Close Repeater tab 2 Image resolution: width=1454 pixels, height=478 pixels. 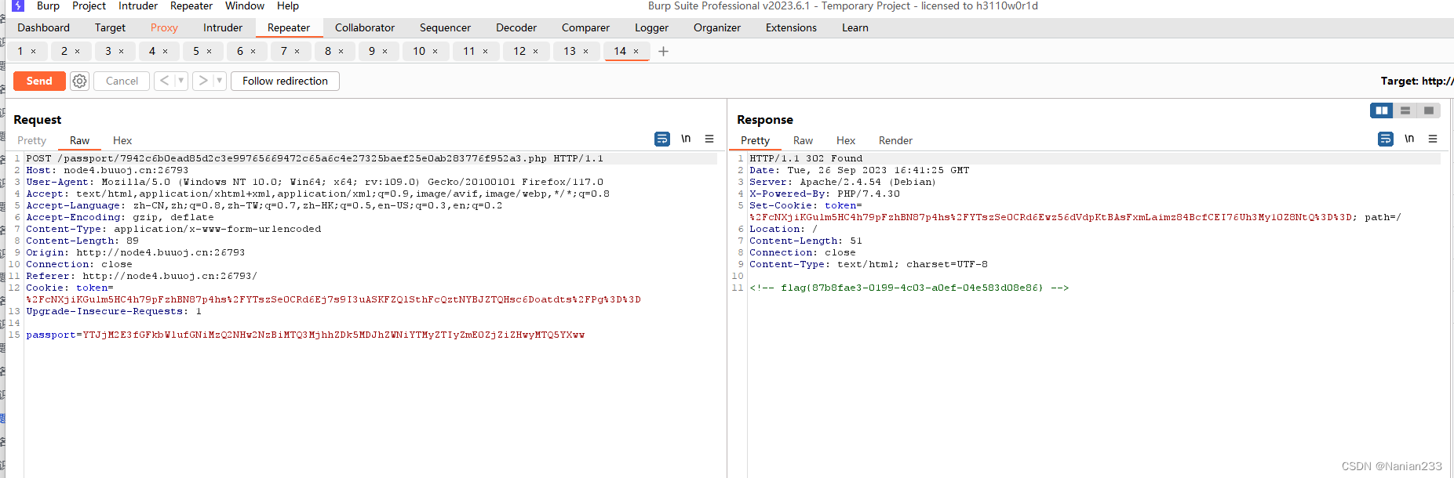tap(78, 52)
